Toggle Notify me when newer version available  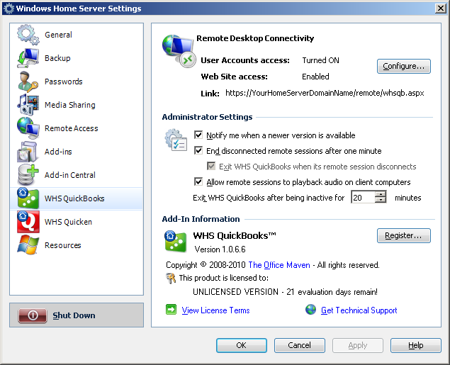[x=198, y=135]
